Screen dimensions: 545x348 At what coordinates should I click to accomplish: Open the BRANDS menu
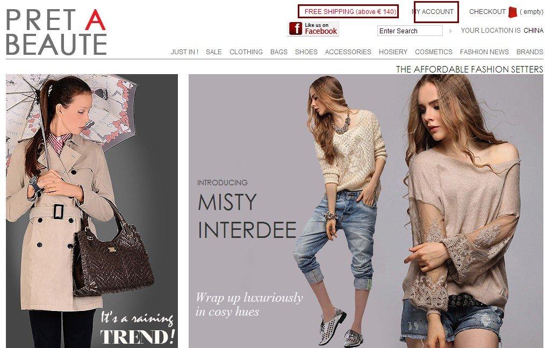click(529, 52)
